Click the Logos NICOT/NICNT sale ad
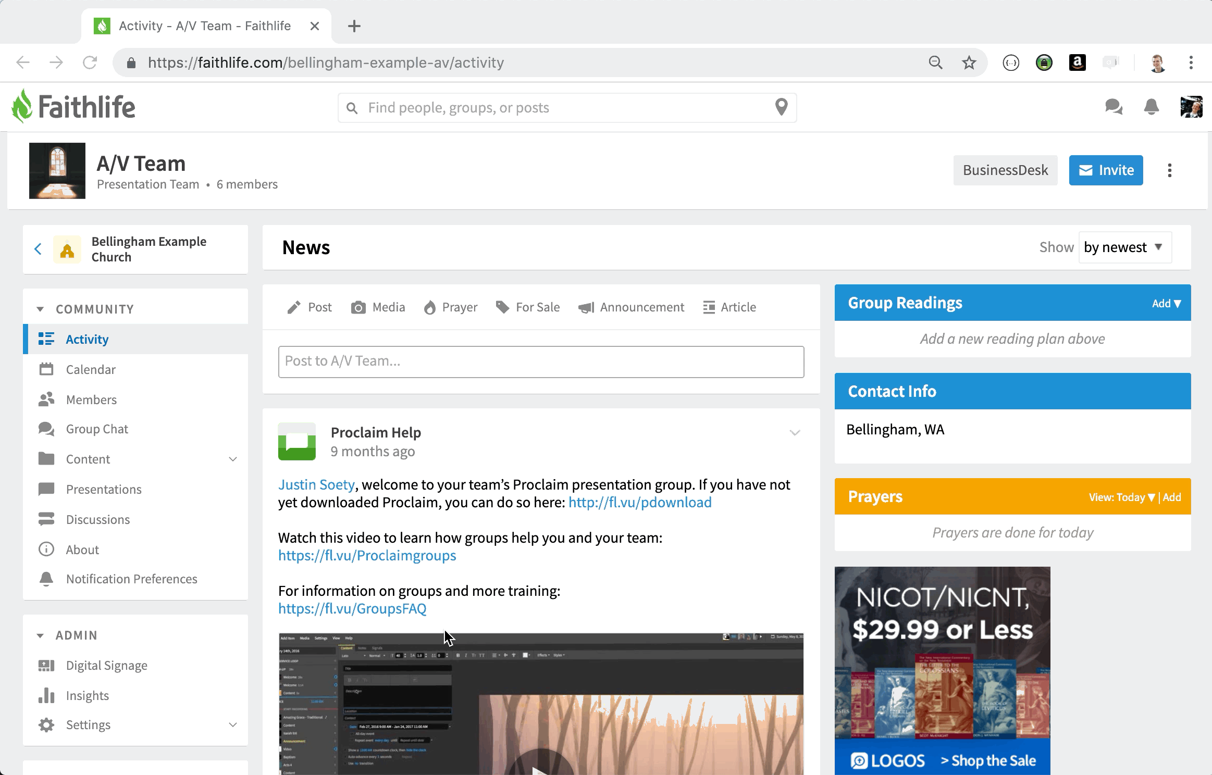The width and height of the screenshot is (1212, 775). pos(942,670)
